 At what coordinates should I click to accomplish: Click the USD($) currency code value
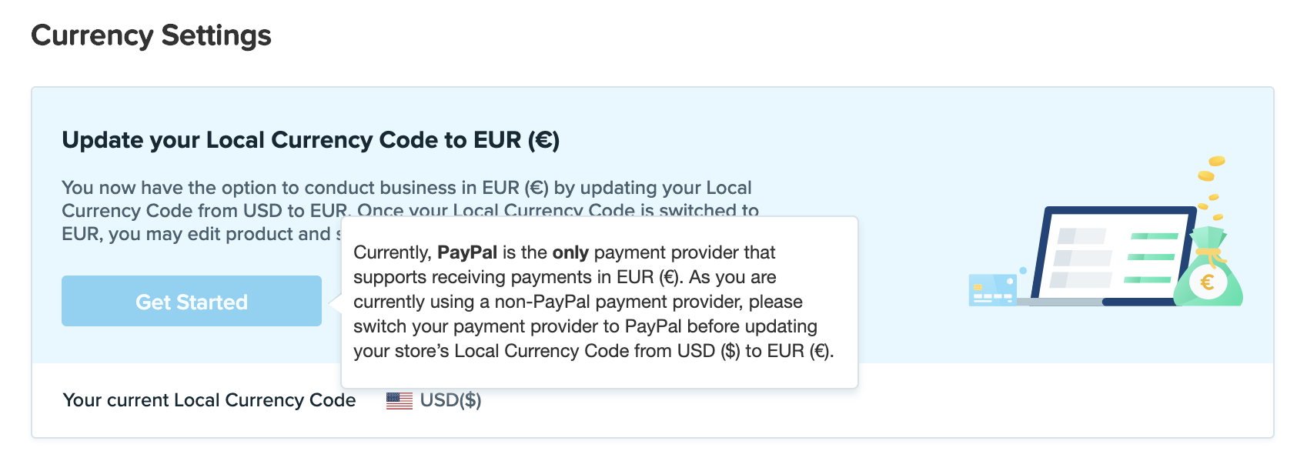click(450, 400)
